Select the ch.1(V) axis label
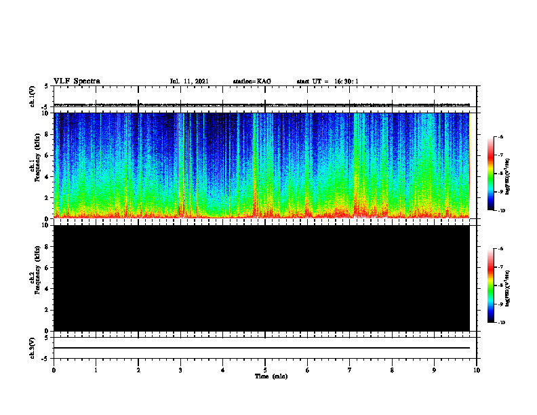This screenshot has height=415, width=537. click(x=32, y=96)
